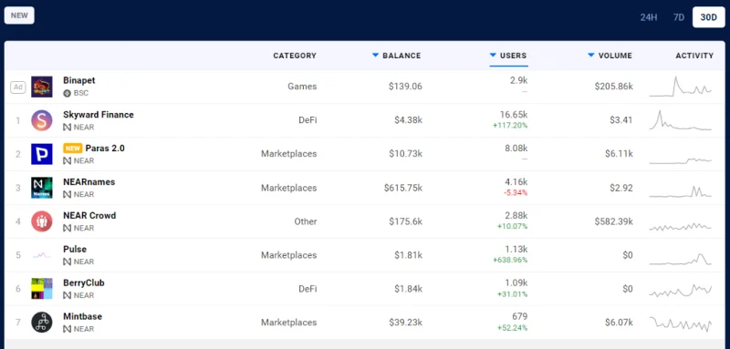
Task: Sort by the BALANCE column
Action: pyautogui.click(x=397, y=56)
